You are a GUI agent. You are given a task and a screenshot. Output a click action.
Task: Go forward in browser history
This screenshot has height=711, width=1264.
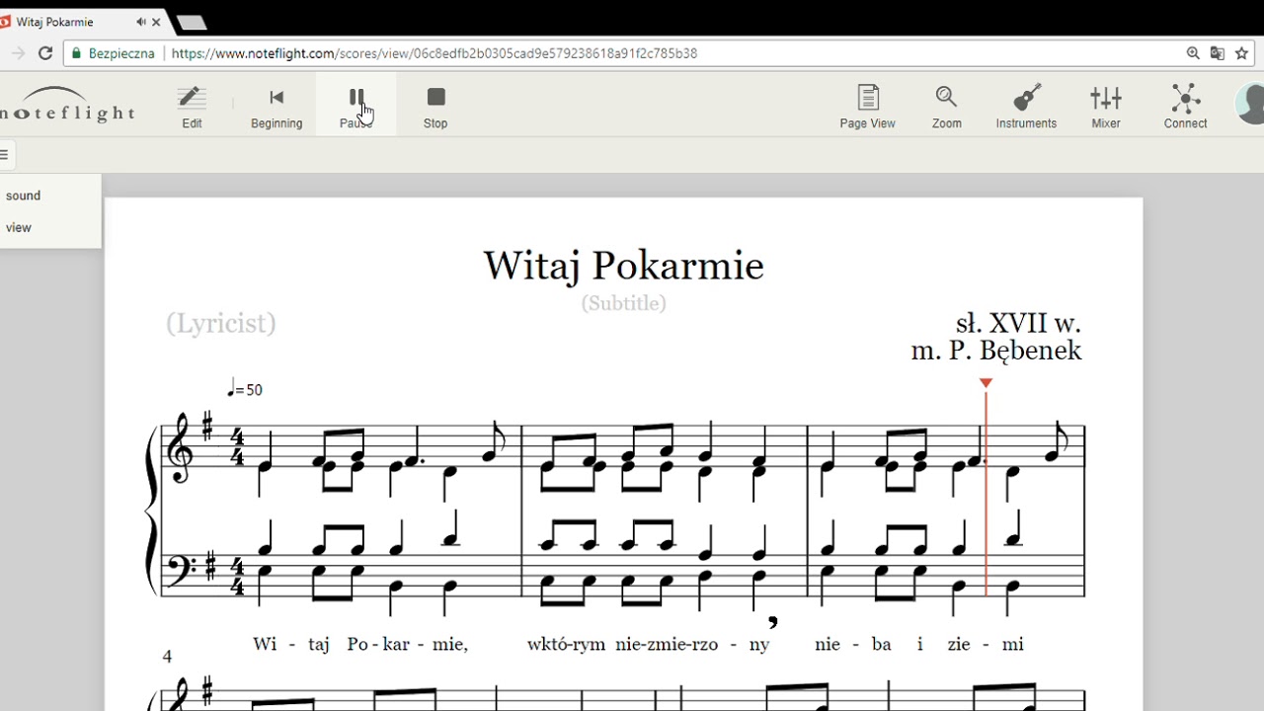(17, 53)
